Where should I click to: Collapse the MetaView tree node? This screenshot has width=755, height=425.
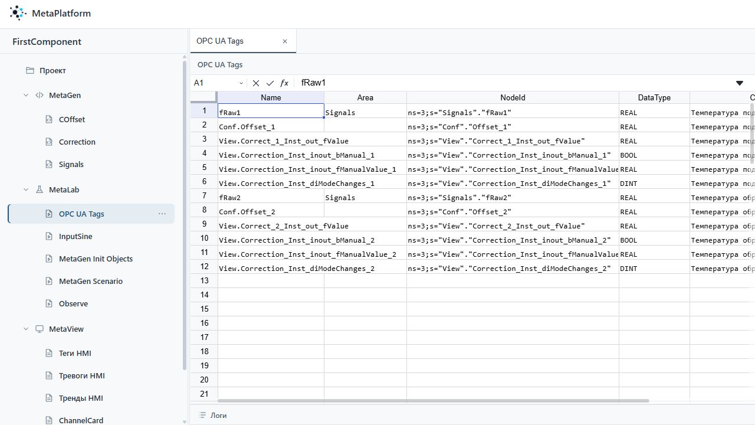click(26, 329)
